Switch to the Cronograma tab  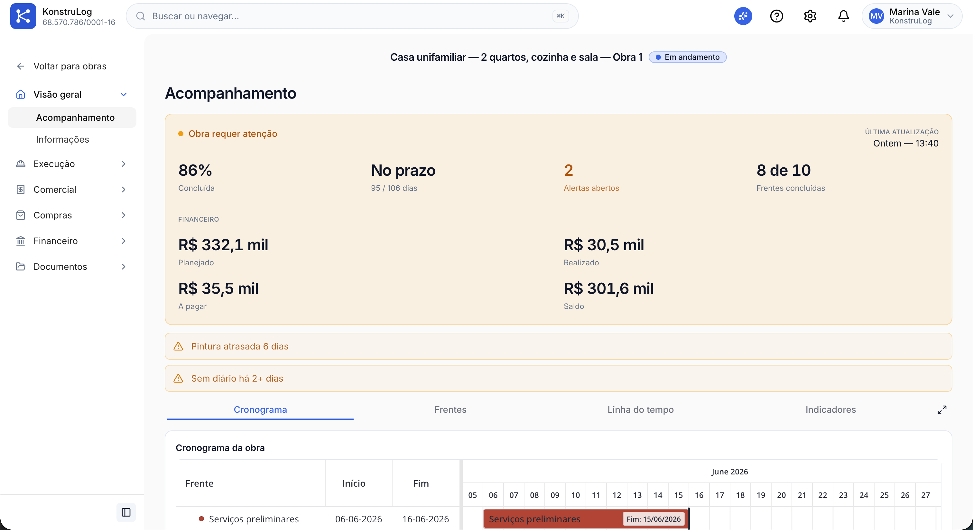coord(260,410)
